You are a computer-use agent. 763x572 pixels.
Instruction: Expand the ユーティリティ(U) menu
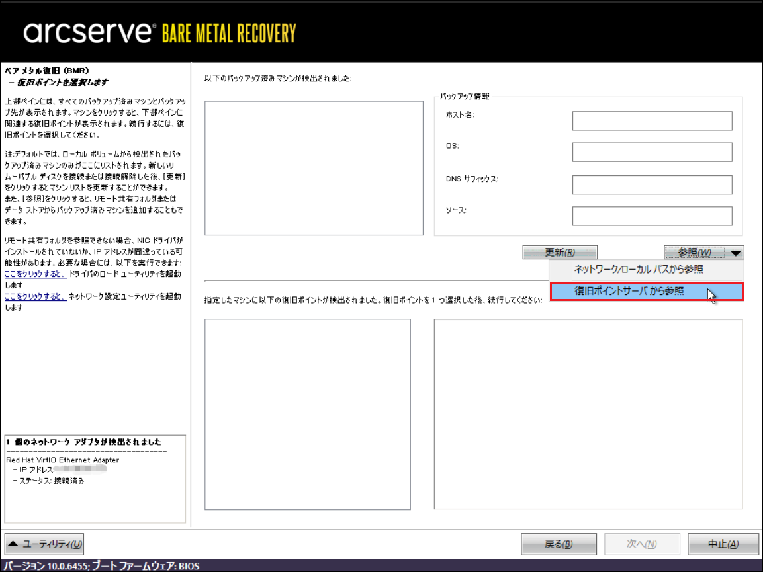click(44, 544)
